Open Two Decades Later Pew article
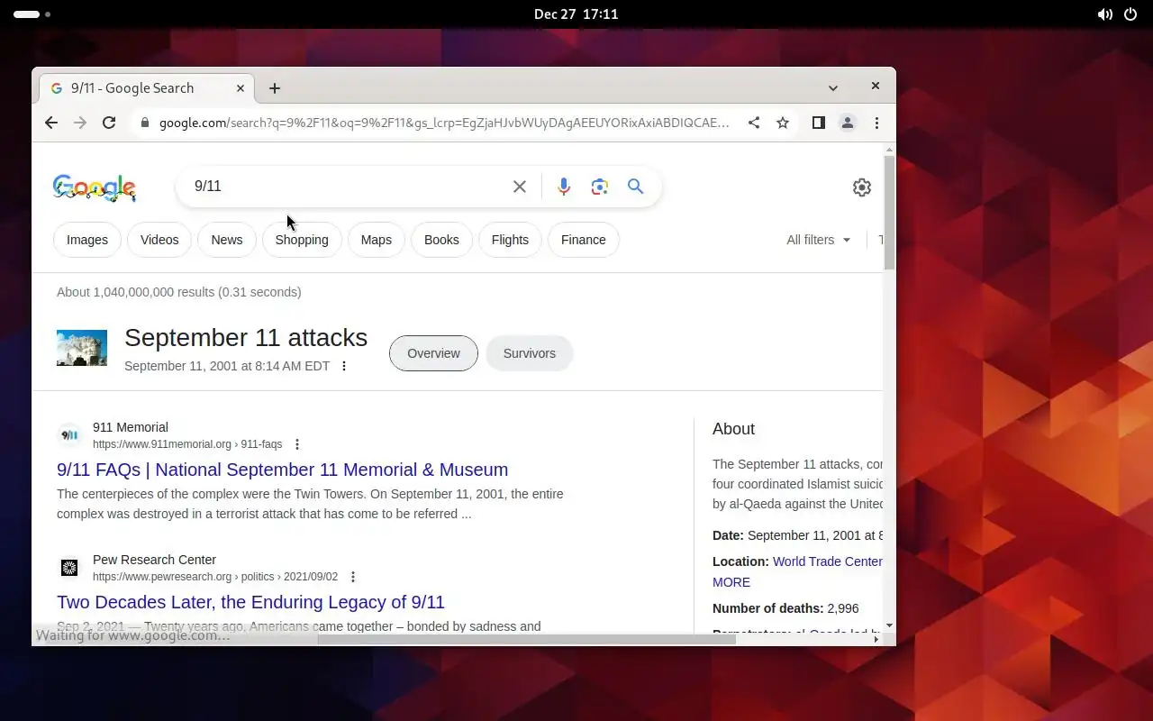 pyautogui.click(x=250, y=602)
